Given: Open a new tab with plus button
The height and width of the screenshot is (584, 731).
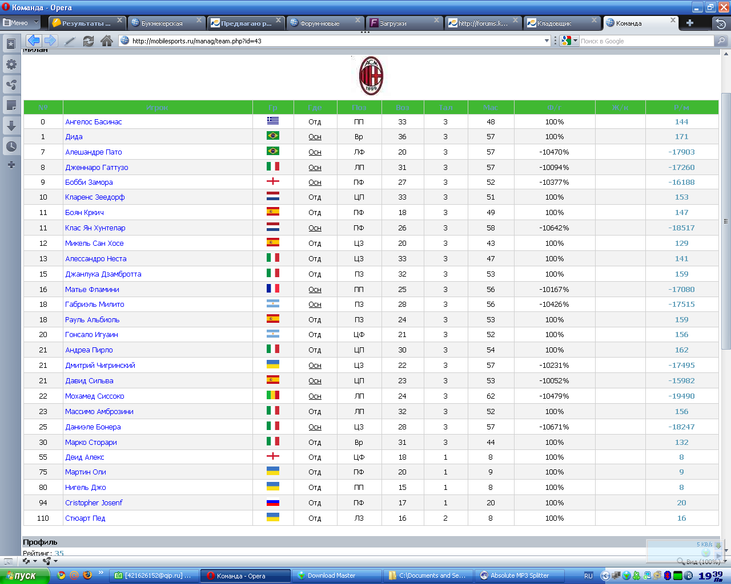Looking at the screenshot, I should coord(690,23).
